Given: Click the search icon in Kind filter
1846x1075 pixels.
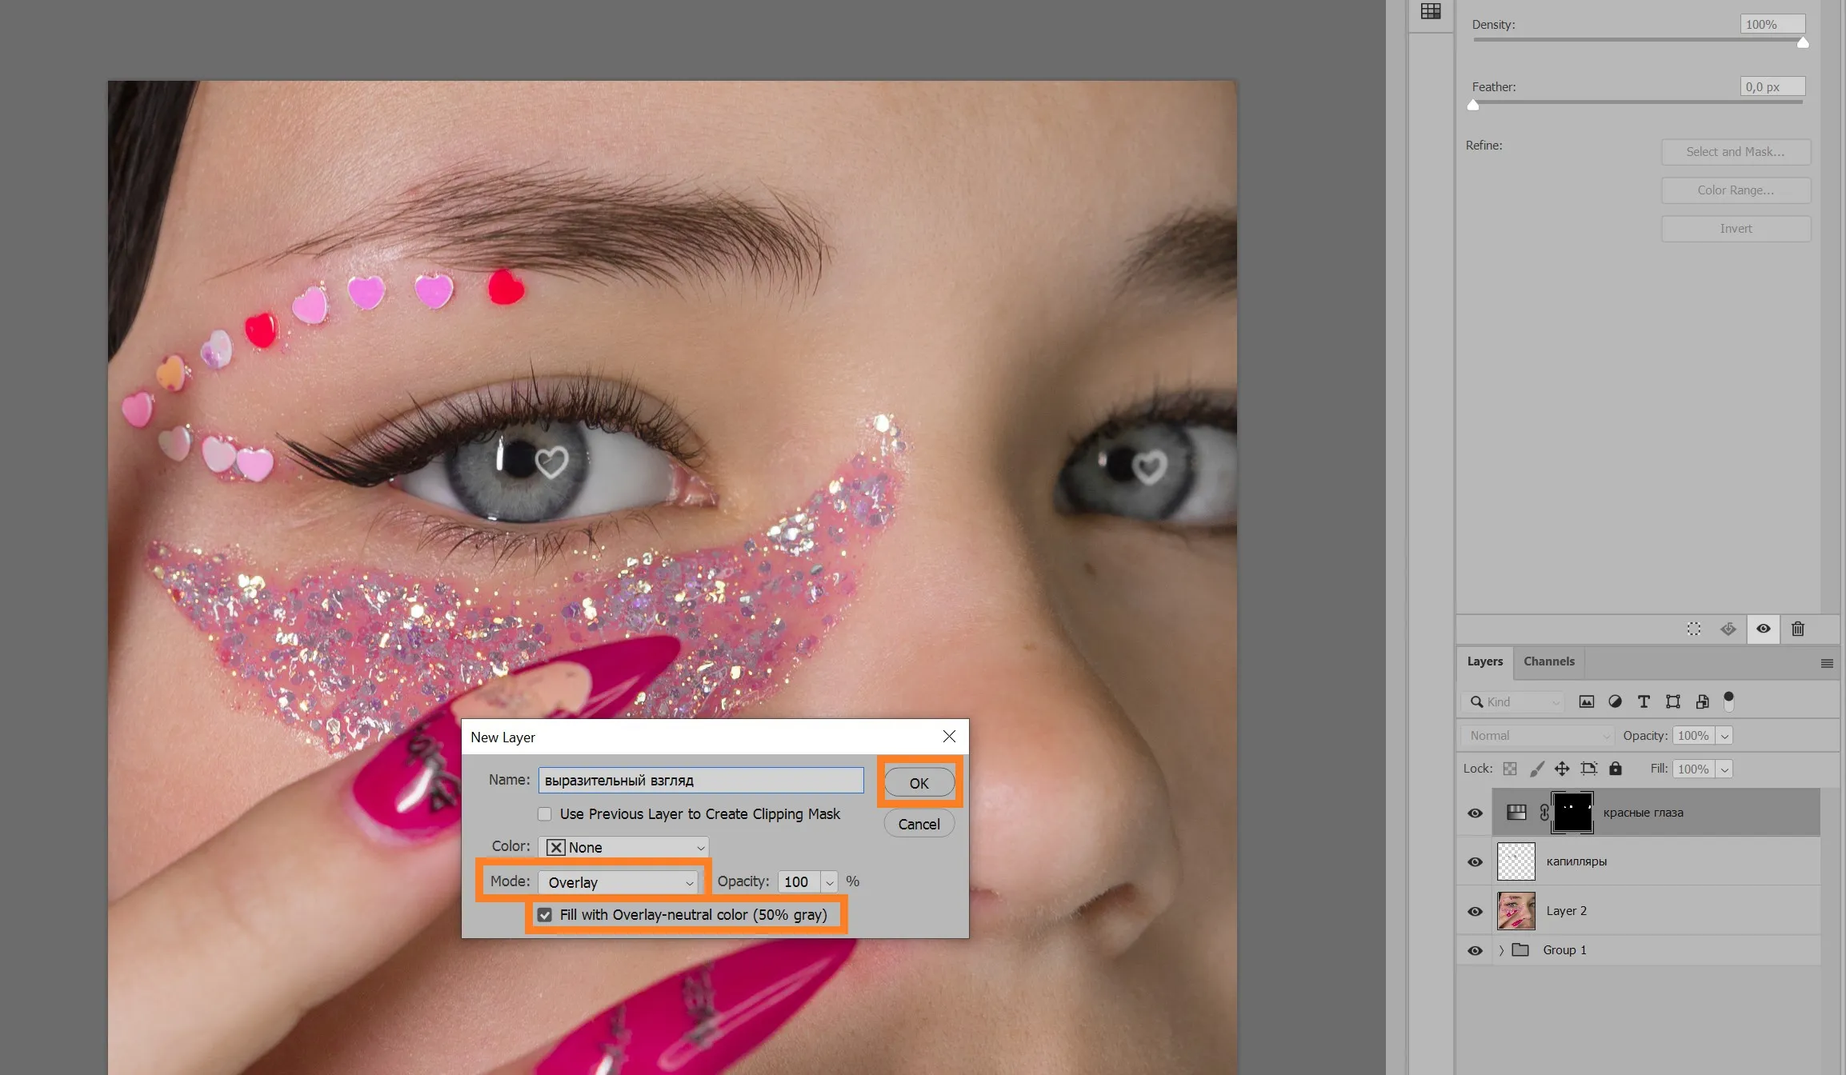Looking at the screenshot, I should tap(1477, 701).
